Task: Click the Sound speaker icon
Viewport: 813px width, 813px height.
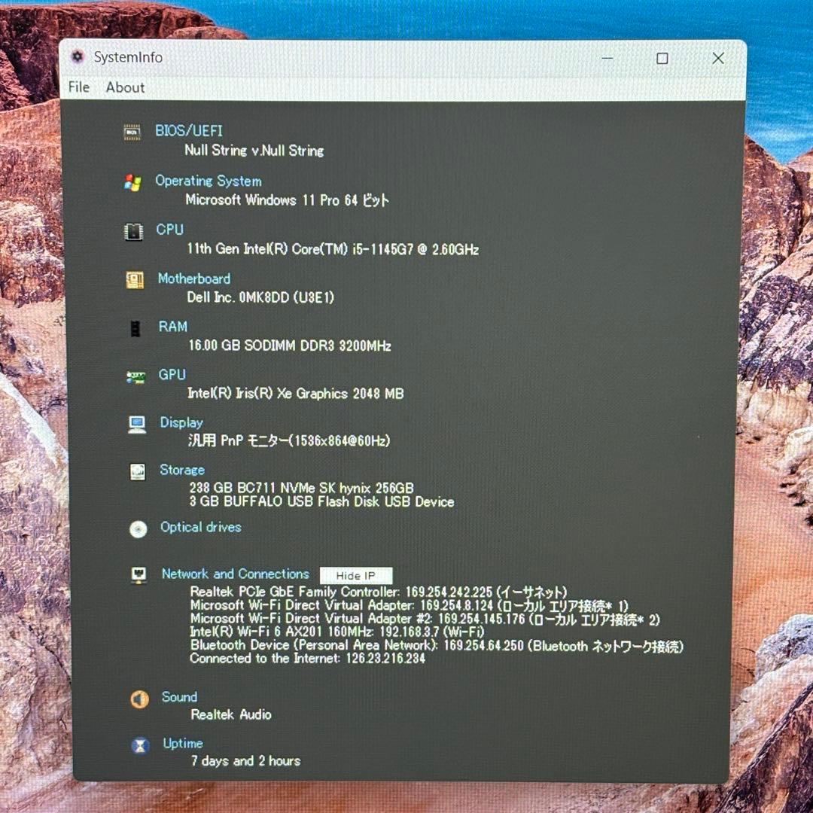Action: pyautogui.click(x=139, y=699)
